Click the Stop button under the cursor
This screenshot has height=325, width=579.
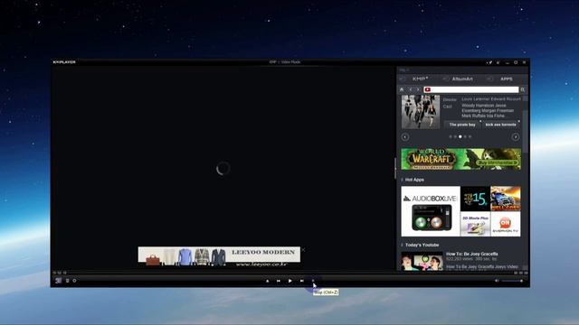click(313, 281)
